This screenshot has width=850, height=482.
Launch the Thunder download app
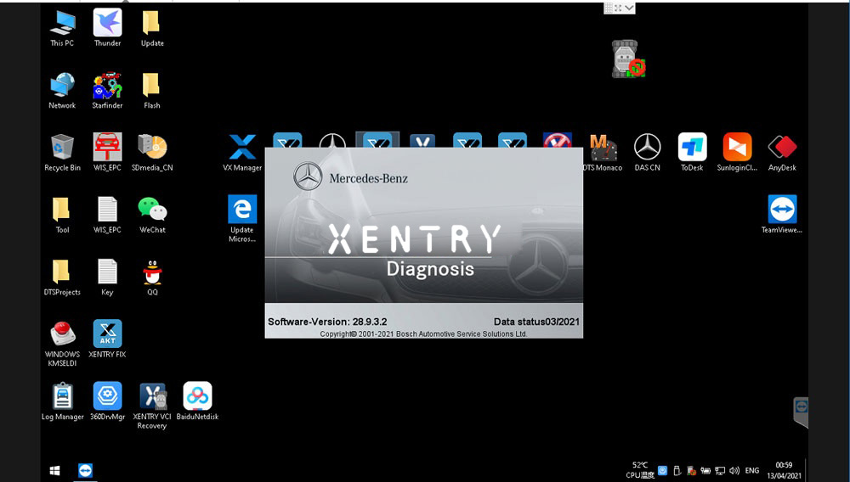[107, 28]
